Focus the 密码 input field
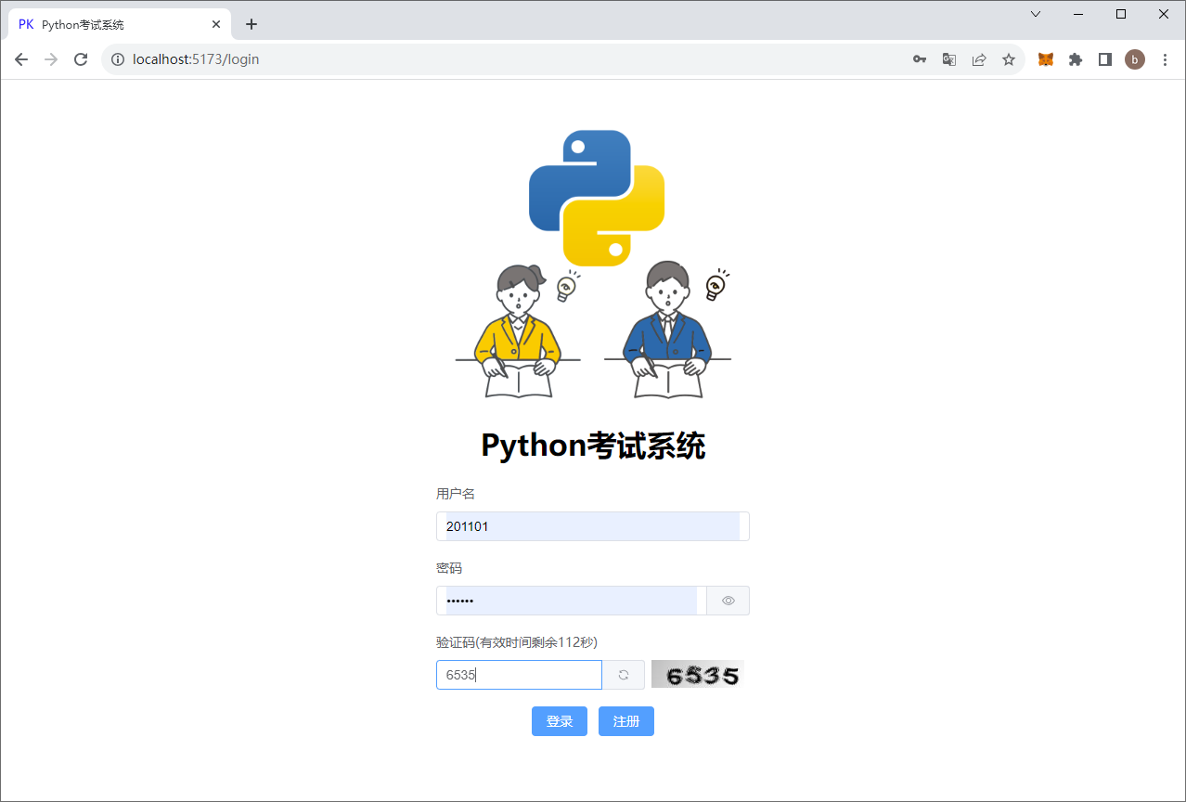 point(572,601)
